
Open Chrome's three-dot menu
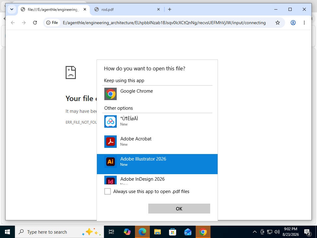pyautogui.click(x=304, y=23)
